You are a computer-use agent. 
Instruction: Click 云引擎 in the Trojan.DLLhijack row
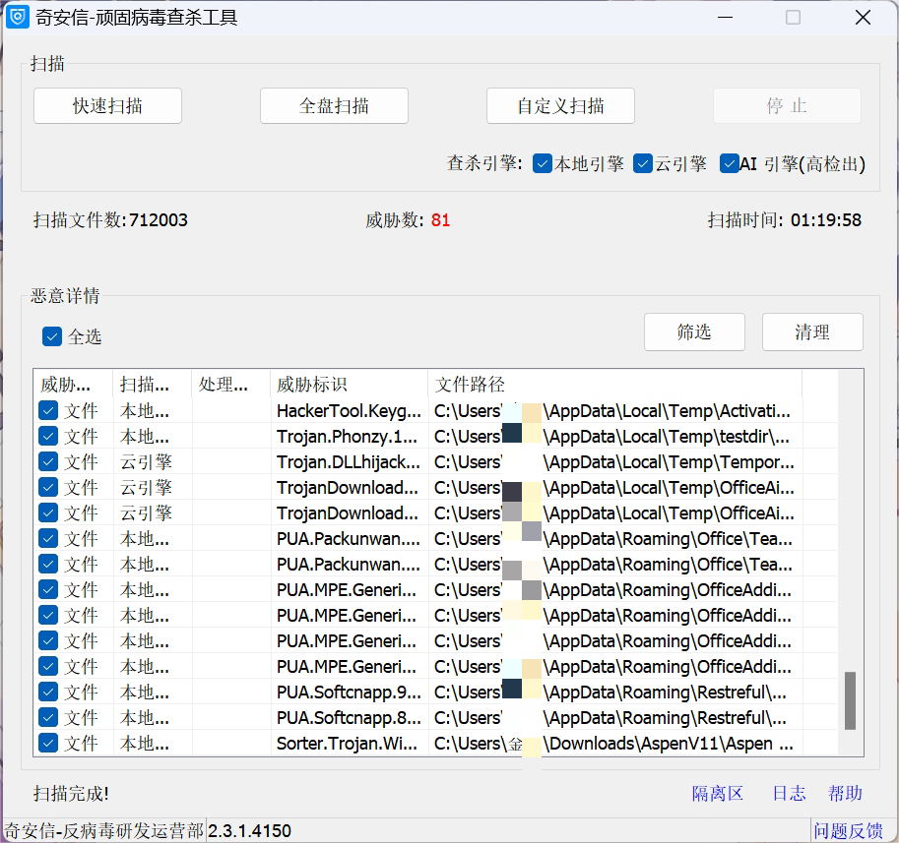[146, 461]
